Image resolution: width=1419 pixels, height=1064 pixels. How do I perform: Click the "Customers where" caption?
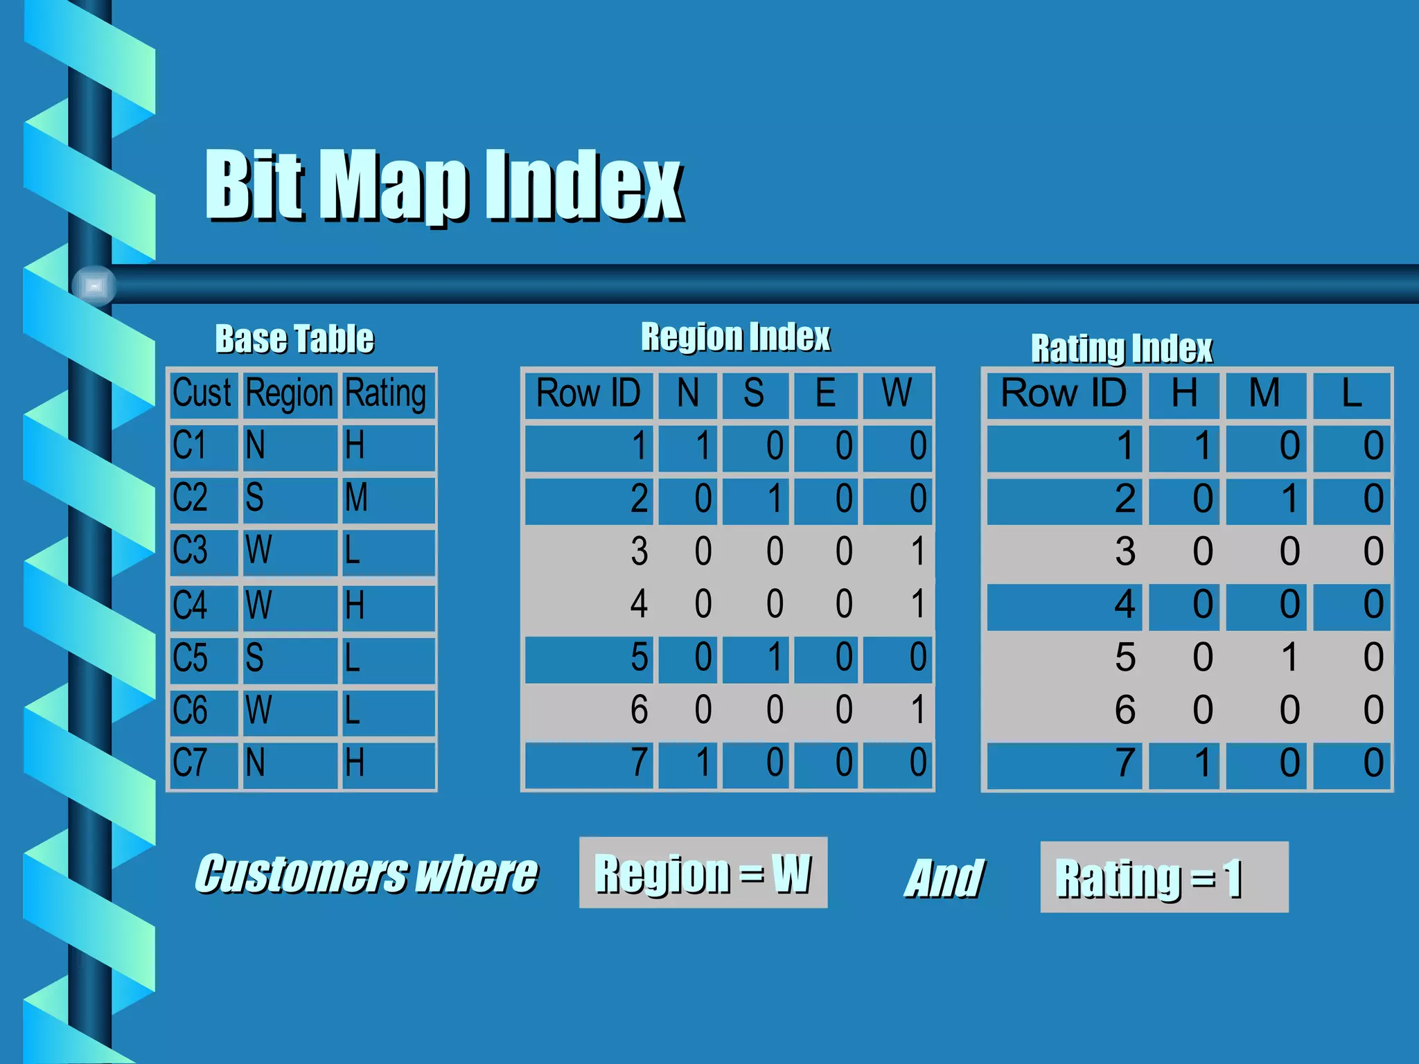tap(366, 874)
